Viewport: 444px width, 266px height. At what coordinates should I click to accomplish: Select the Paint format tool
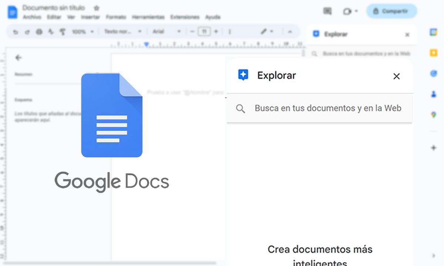pos(63,32)
